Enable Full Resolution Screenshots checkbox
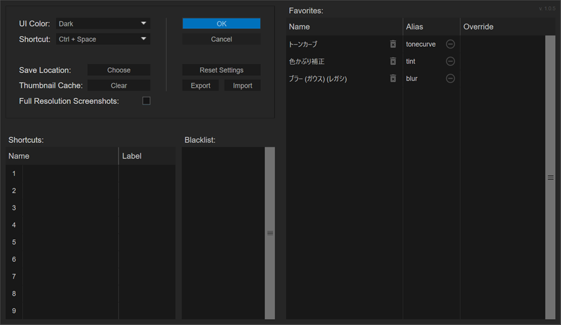 146,101
